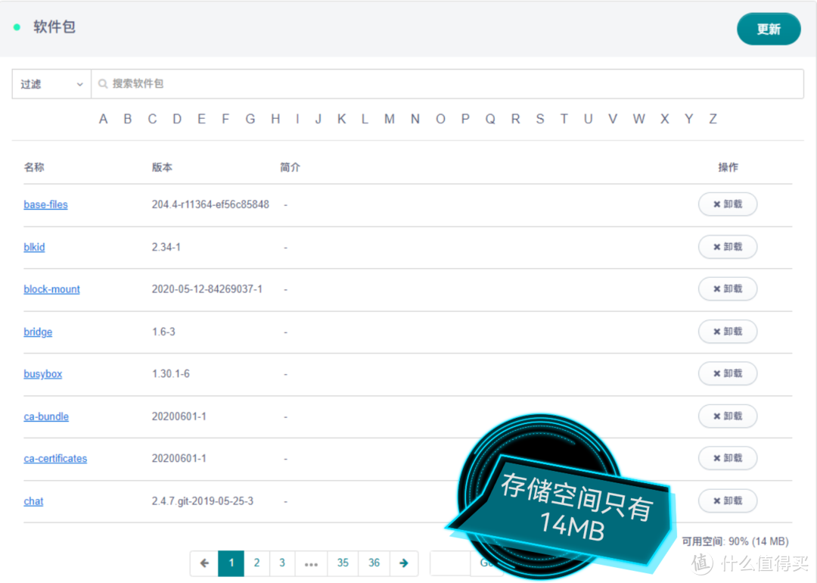This screenshot has width=817, height=583.
Task: Filter packages by letter V
Action: pyautogui.click(x=613, y=119)
